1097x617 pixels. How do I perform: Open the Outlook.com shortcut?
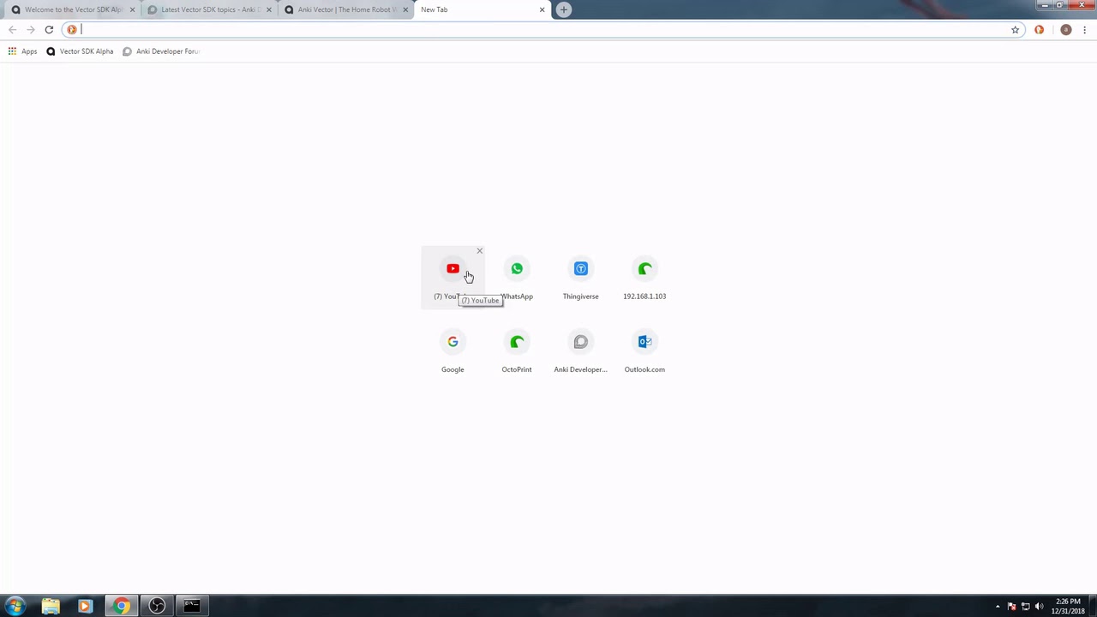644,350
